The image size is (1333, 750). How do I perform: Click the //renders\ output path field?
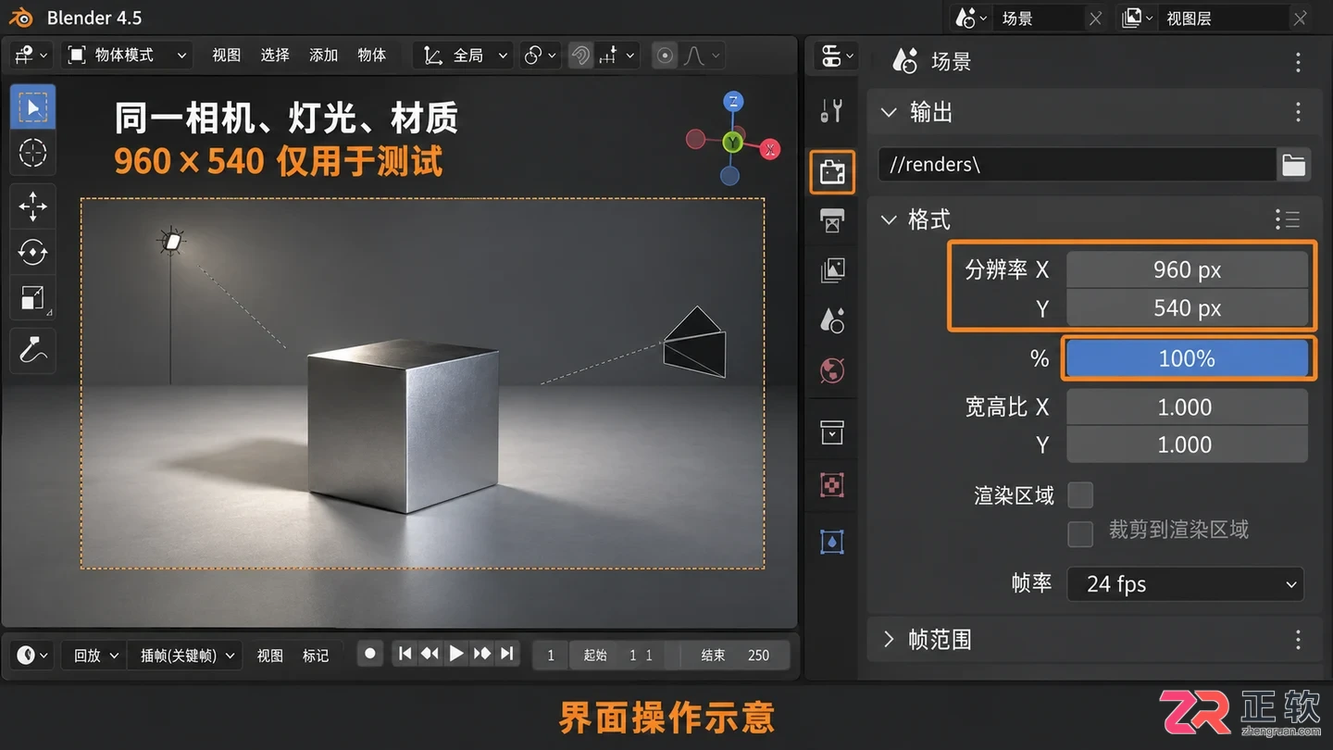point(1077,166)
